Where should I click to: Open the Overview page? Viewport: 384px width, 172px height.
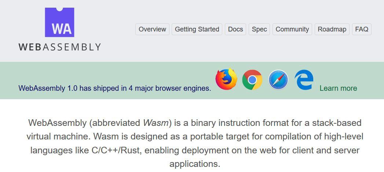[152, 29]
